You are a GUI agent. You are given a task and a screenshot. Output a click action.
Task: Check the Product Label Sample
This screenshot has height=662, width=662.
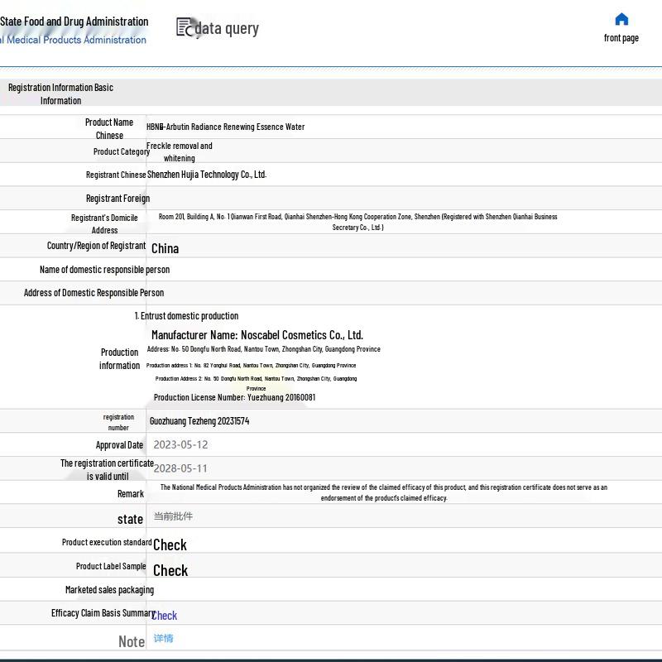point(170,570)
